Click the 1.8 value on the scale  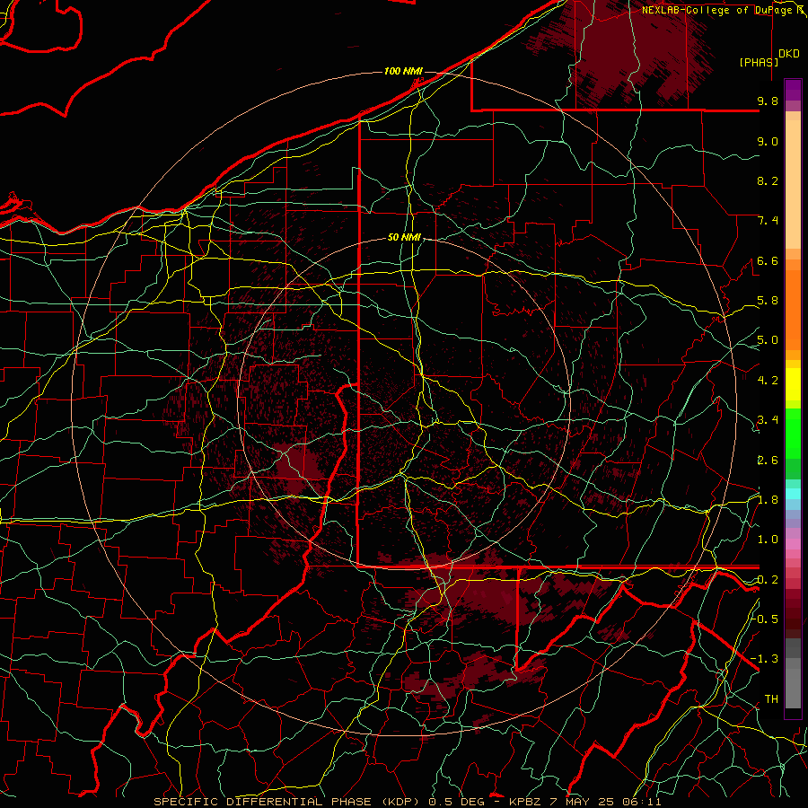pyautogui.click(x=768, y=500)
